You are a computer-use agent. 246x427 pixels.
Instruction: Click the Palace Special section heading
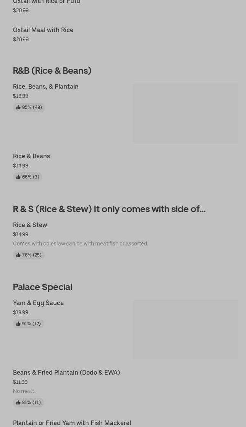pos(42,287)
